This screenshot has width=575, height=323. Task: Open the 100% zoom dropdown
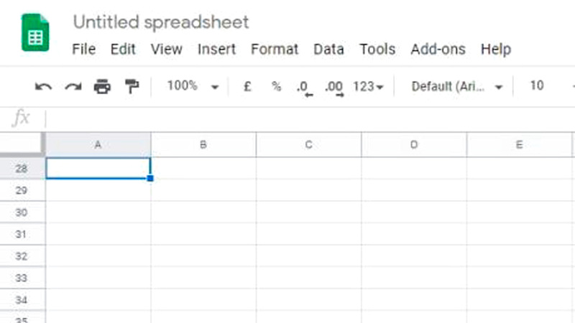point(192,87)
